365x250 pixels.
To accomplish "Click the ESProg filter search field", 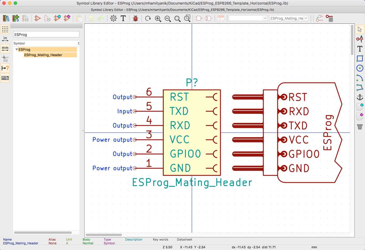I will click(x=46, y=35).
